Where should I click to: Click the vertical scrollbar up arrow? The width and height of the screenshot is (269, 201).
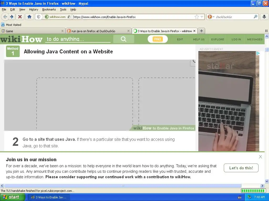[267, 36]
